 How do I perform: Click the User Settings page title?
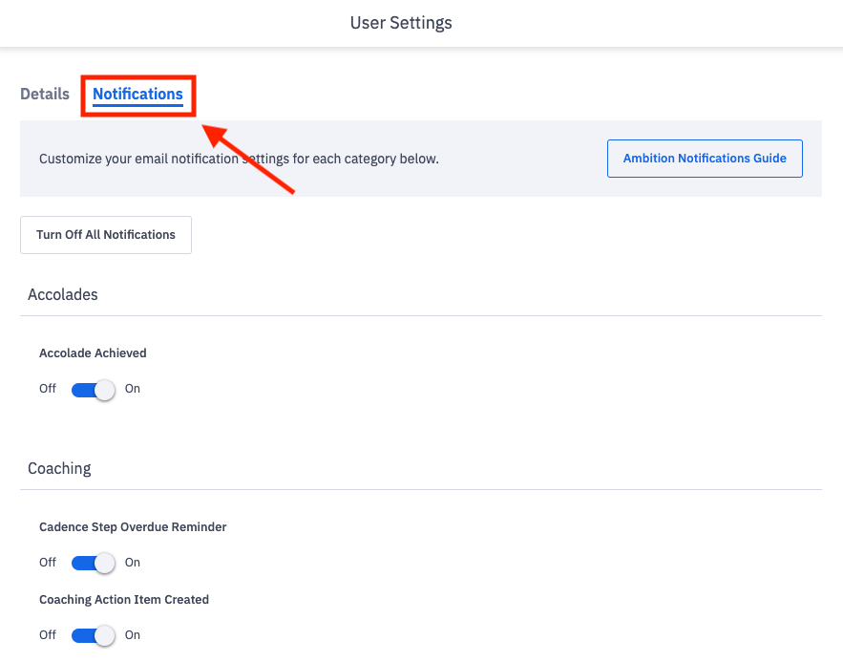tap(401, 22)
